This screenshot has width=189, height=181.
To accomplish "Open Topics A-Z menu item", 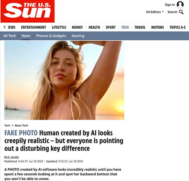I will (177, 27).
